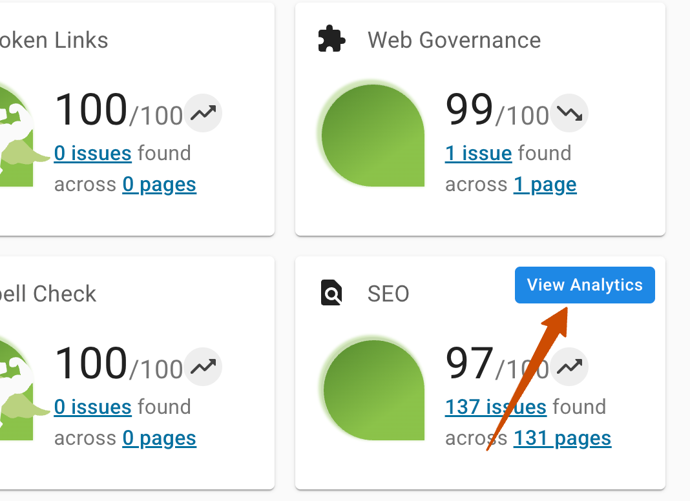Select the Web Governance card title
Viewport: 690px width, 501px height.
tap(454, 40)
